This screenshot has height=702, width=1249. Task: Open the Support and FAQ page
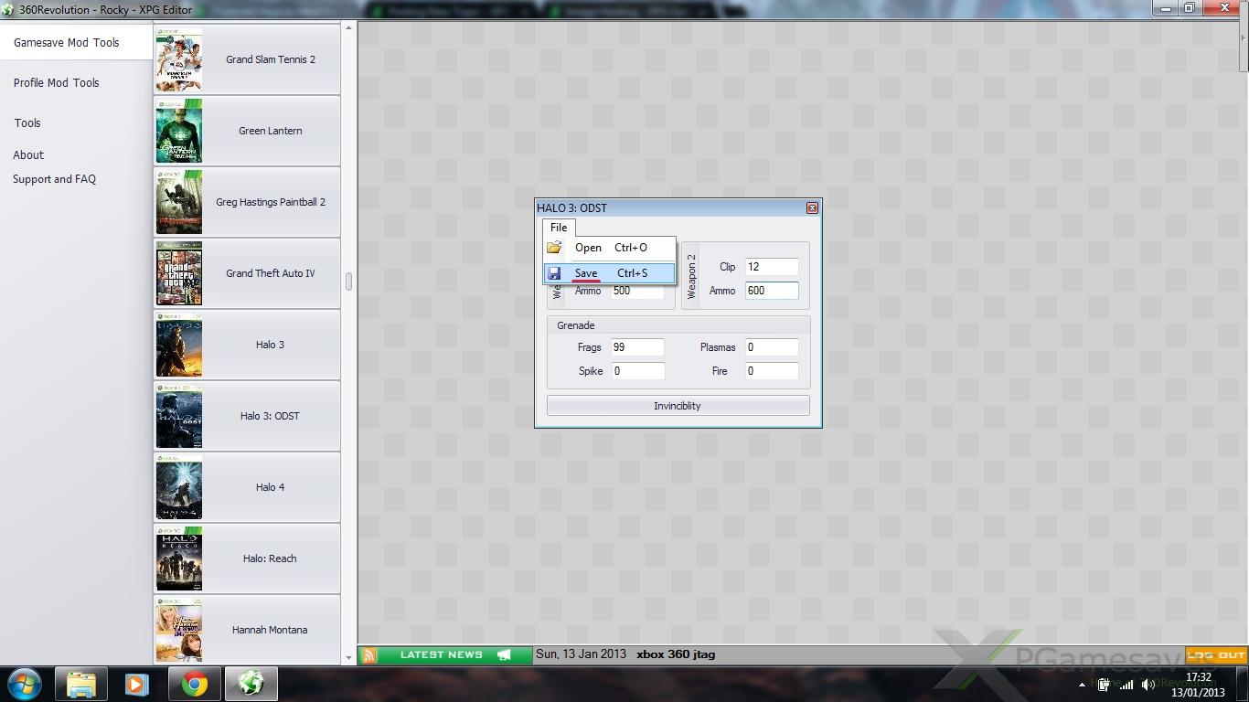[55, 179]
